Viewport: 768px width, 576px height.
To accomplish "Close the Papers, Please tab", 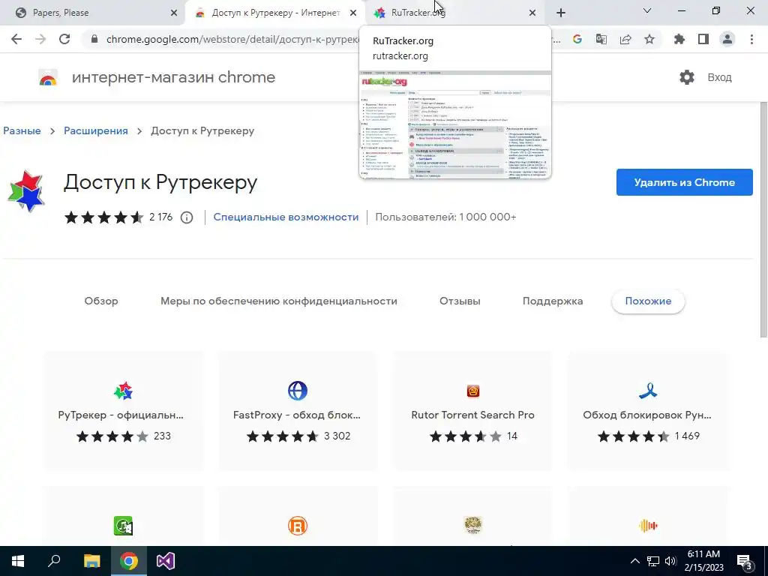I will [174, 13].
